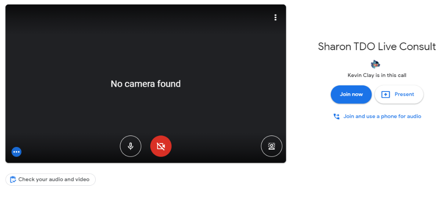Click the blue three-dots button in the preview corner

click(x=17, y=152)
